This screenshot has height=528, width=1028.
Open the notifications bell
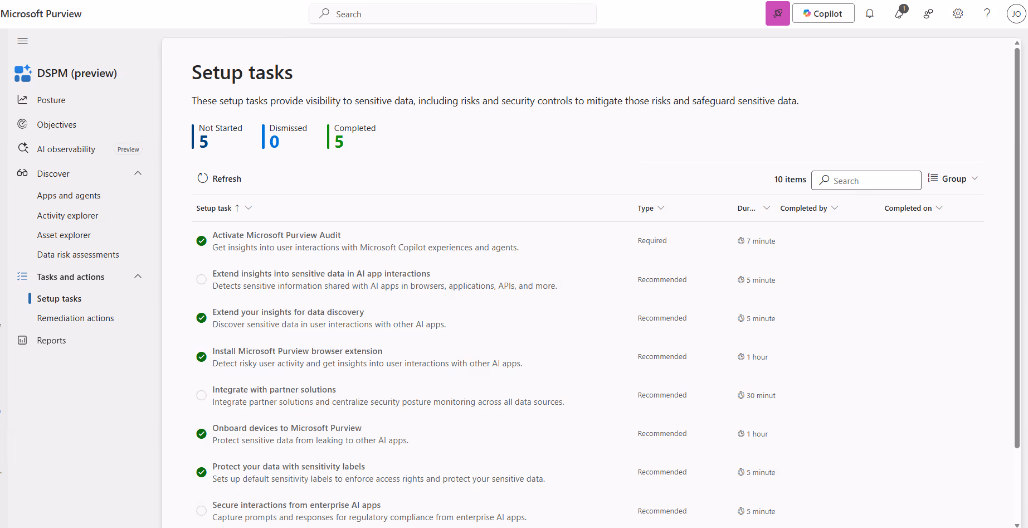(x=870, y=13)
